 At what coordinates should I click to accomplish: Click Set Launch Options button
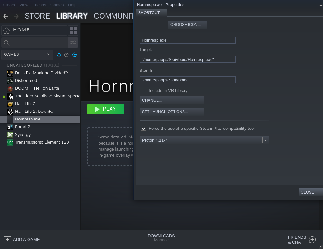(172, 112)
